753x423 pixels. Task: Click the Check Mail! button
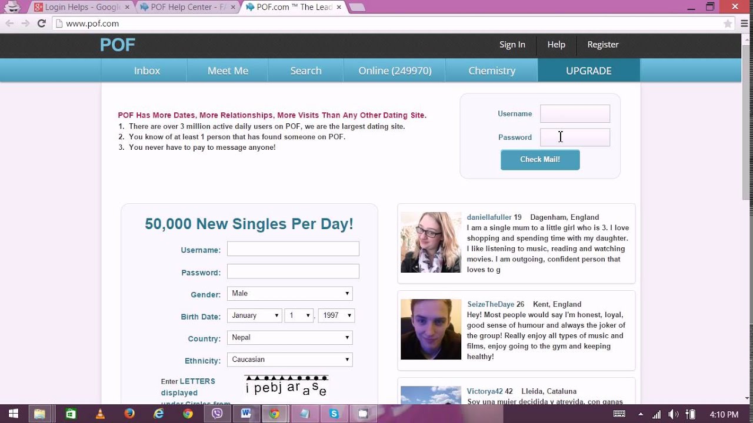(540, 160)
